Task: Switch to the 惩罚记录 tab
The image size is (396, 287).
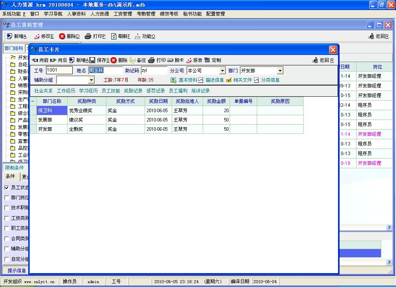Action: point(155,91)
